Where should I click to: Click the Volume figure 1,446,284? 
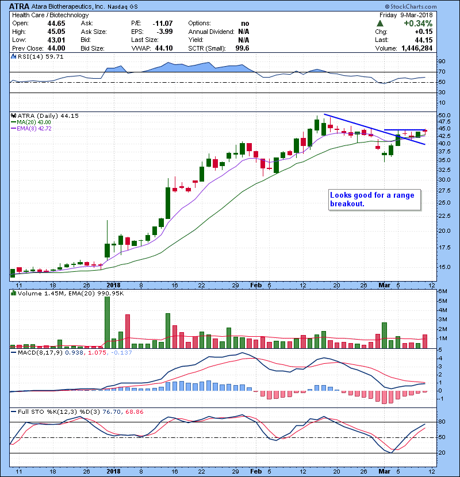417,48
